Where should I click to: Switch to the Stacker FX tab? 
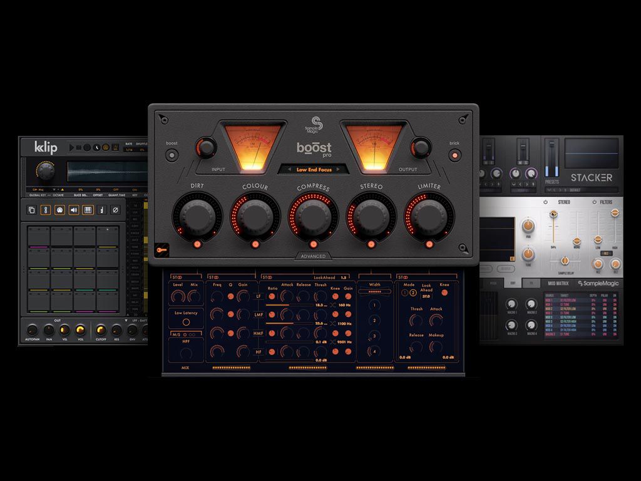(531, 283)
